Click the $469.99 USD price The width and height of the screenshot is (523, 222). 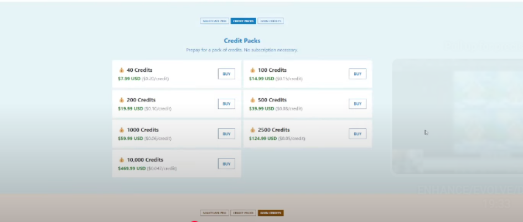click(132, 168)
